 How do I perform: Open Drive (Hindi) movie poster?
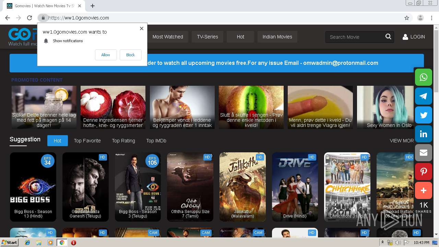pyautogui.click(x=295, y=187)
